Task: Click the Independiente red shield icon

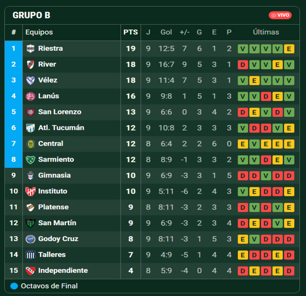Action: [31, 270]
